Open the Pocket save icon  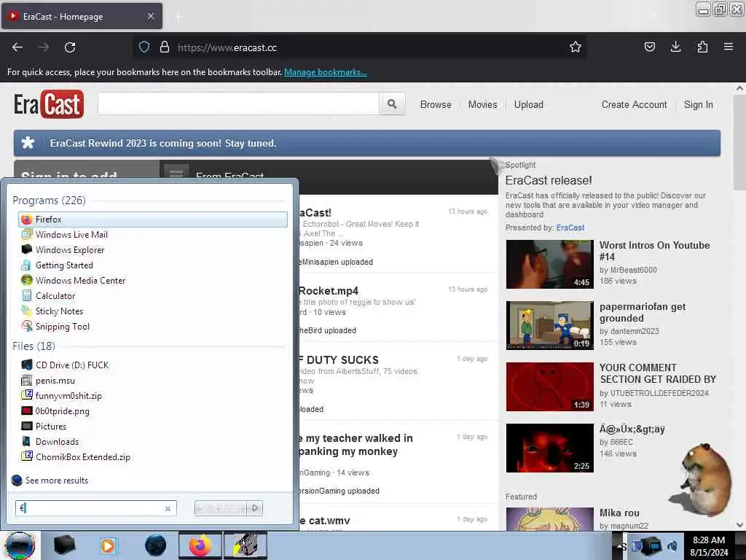pyautogui.click(x=649, y=47)
